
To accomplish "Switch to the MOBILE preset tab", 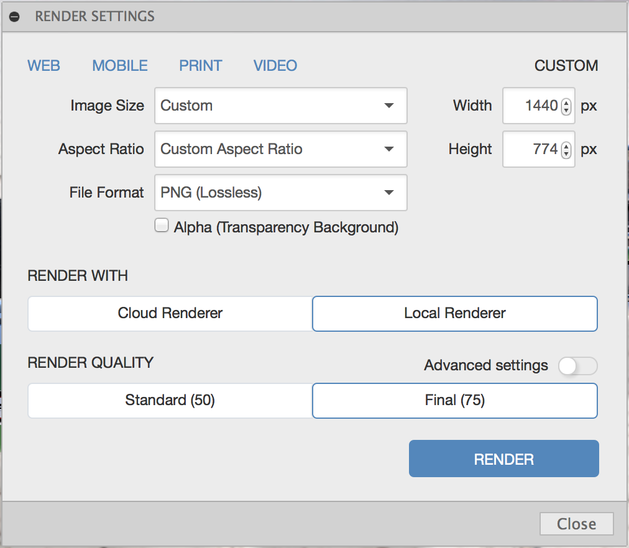I will [120, 66].
